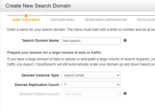Click the Desired Replication Count label
This screenshot has height=111, width=155.
pos(37,84)
